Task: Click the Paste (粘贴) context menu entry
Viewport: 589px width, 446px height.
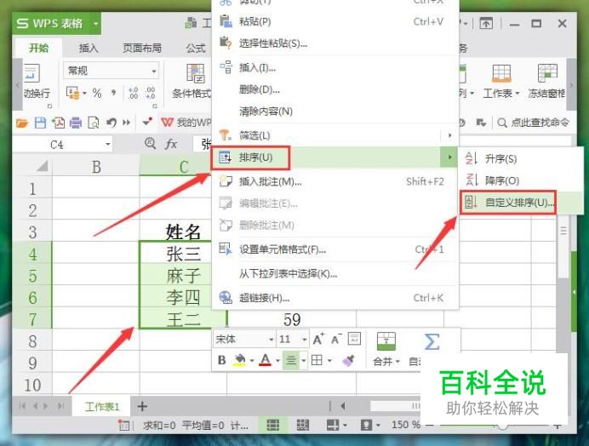Action: coord(335,21)
